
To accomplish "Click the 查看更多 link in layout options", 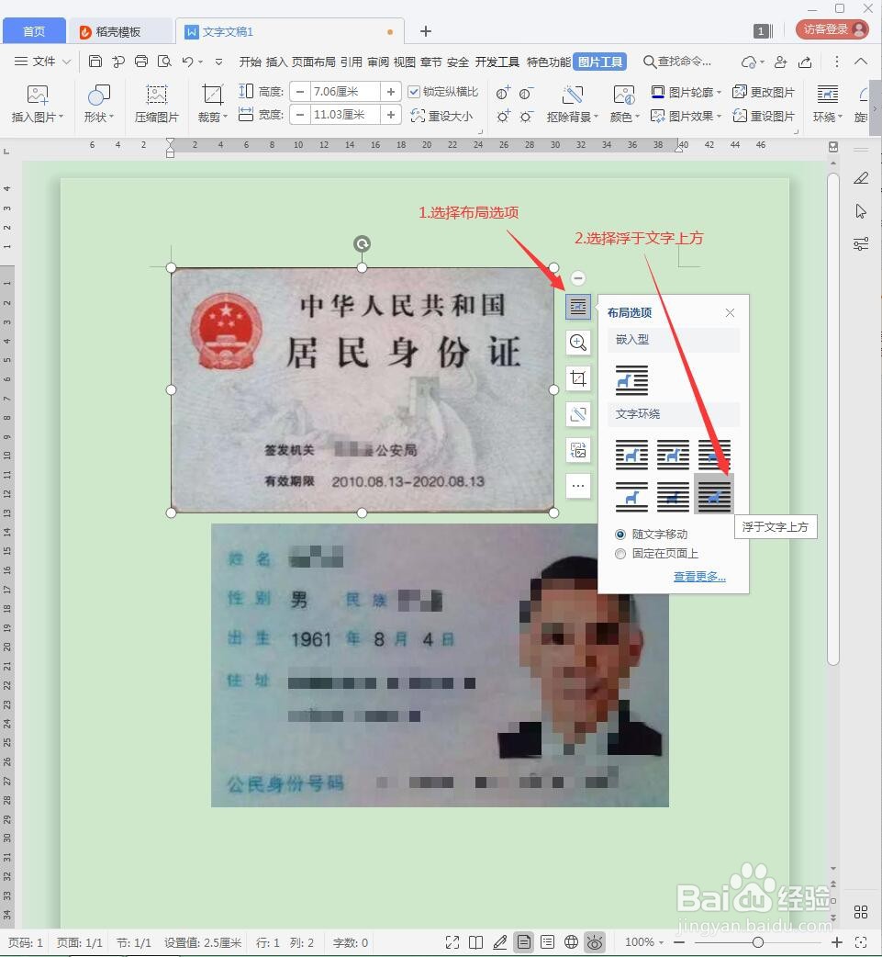I will [698, 576].
